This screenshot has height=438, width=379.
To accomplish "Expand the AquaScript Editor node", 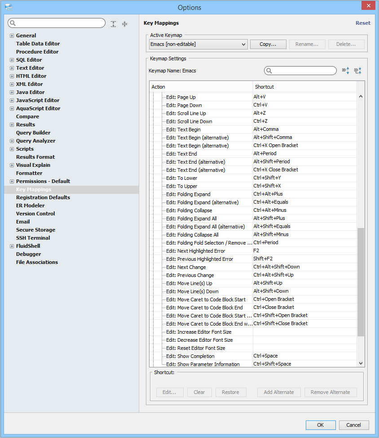I will point(12,109).
